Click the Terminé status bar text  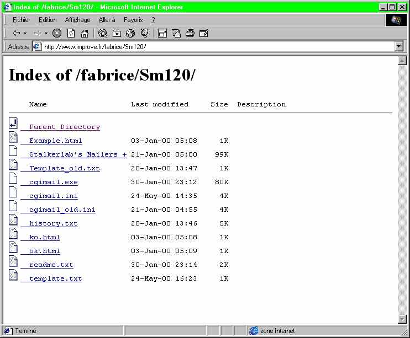click(25, 331)
